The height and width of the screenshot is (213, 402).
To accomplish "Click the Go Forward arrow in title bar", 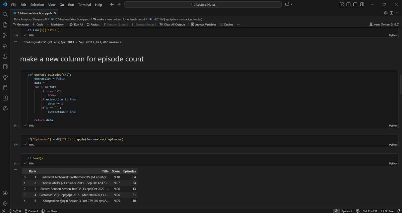I will 119,5.
